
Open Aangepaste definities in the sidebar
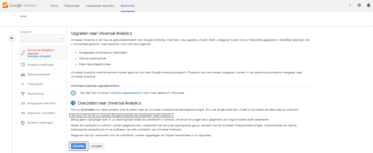pos(41,103)
